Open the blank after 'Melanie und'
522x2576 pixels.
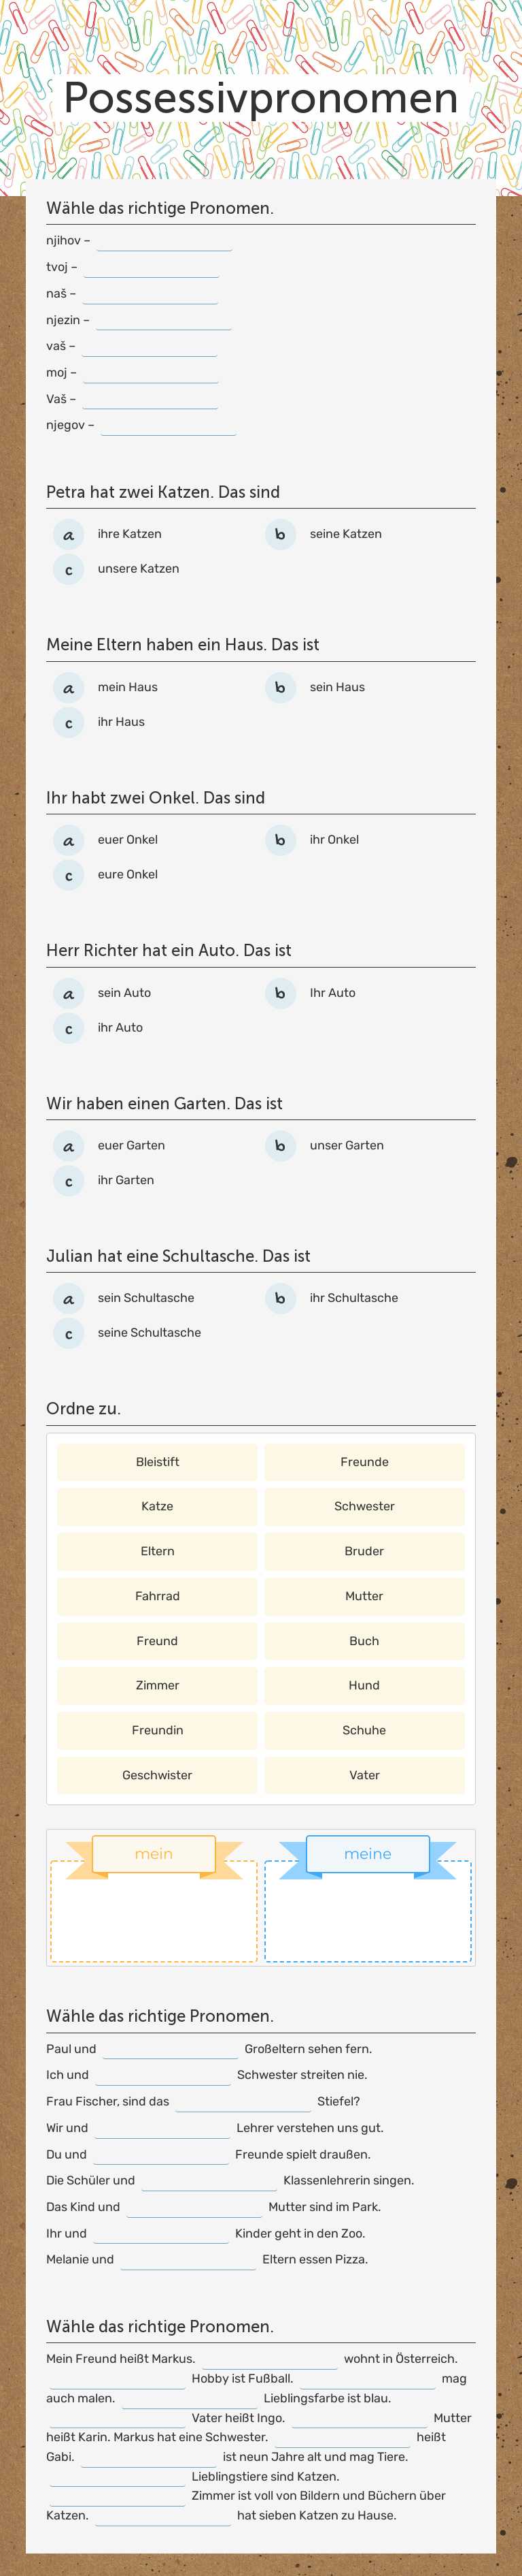pyautogui.click(x=189, y=2260)
